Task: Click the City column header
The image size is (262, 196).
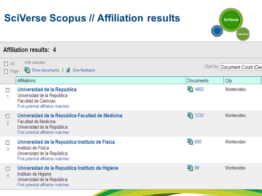Action: click(x=242, y=81)
